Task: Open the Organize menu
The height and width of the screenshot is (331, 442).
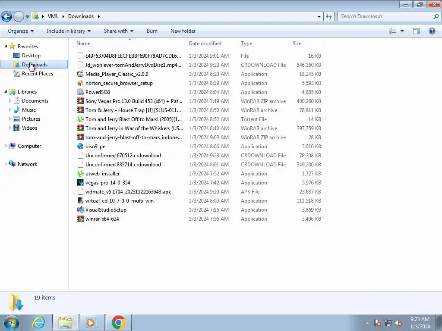Action: click(21, 31)
